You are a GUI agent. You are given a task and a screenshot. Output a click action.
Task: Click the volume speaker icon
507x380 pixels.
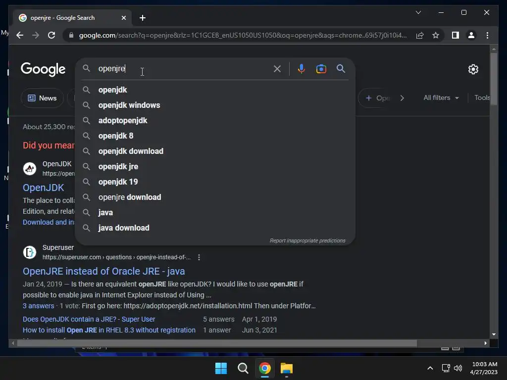click(x=458, y=368)
